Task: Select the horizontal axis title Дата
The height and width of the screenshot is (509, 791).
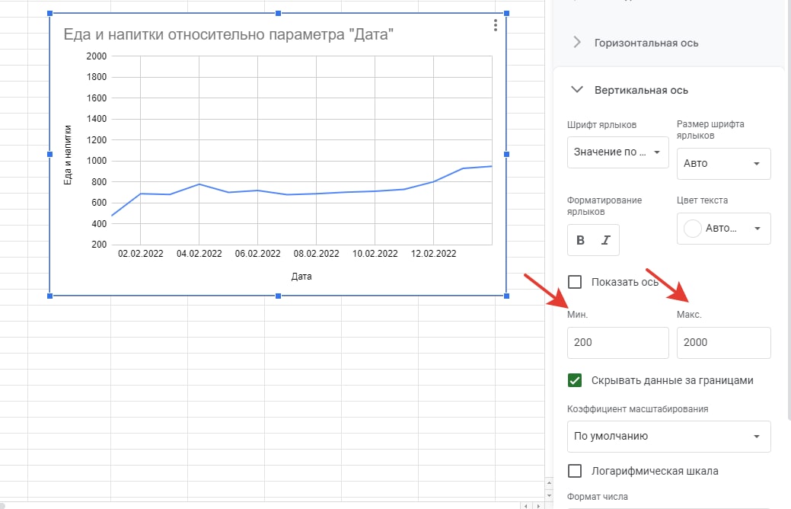Action: coord(301,277)
